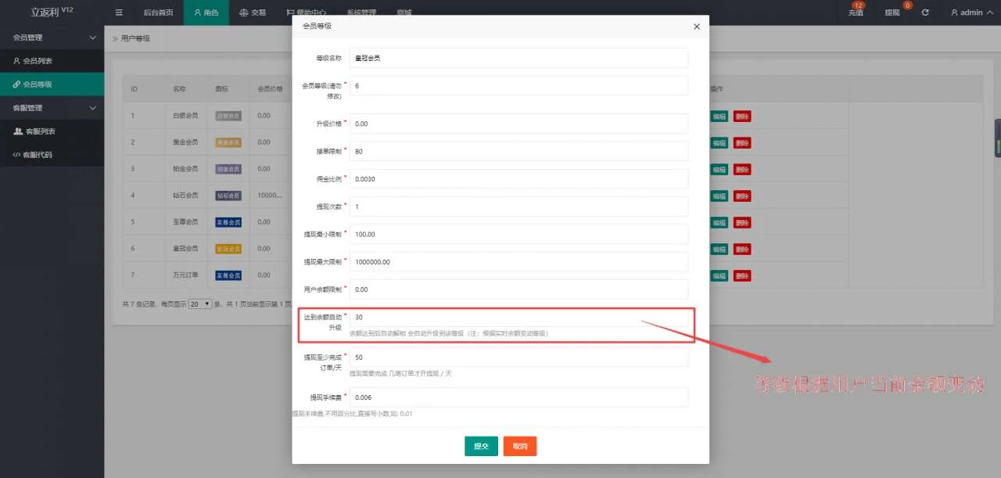Open the 充值 notifications with badge 12

(856, 13)
